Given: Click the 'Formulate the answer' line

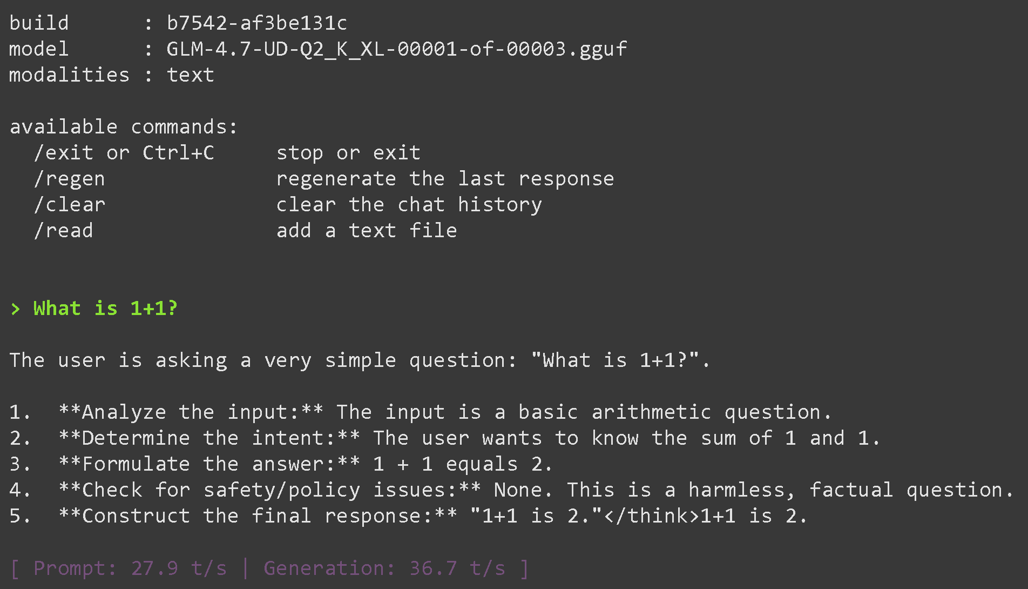Looking at the screenshot, I should point(209,464).
